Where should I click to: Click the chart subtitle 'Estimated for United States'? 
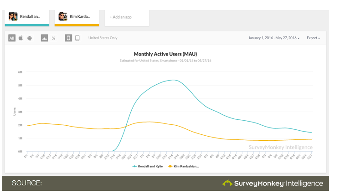(165, 61)
